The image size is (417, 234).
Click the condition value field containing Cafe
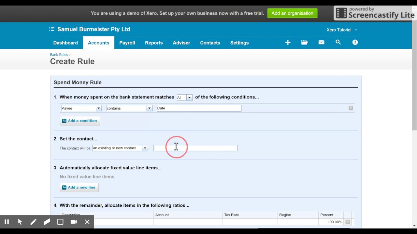[x=199, y=108]
